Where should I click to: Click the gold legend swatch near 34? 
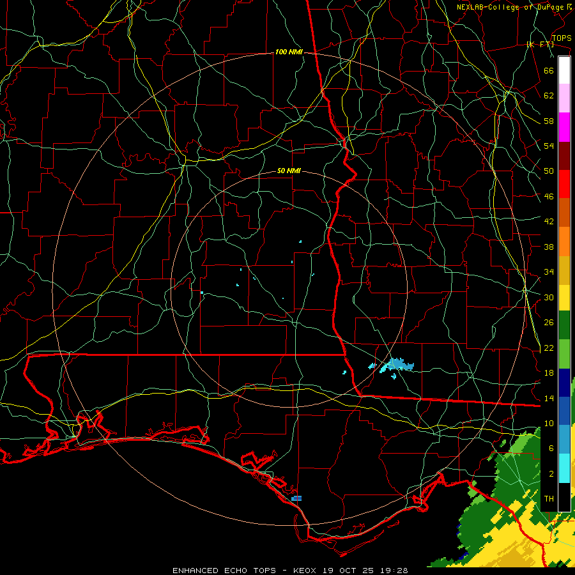point(564,270)
